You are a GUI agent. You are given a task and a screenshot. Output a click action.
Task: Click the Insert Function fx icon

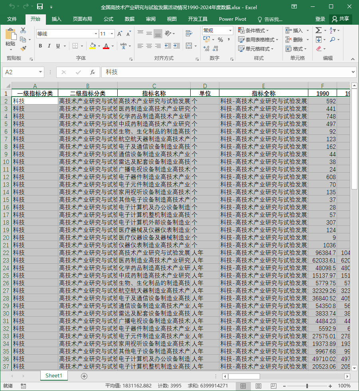point(93,72)
